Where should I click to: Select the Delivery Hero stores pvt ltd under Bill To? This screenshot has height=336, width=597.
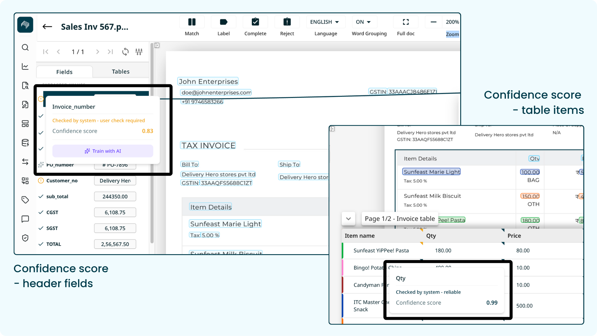coord(218,175)
